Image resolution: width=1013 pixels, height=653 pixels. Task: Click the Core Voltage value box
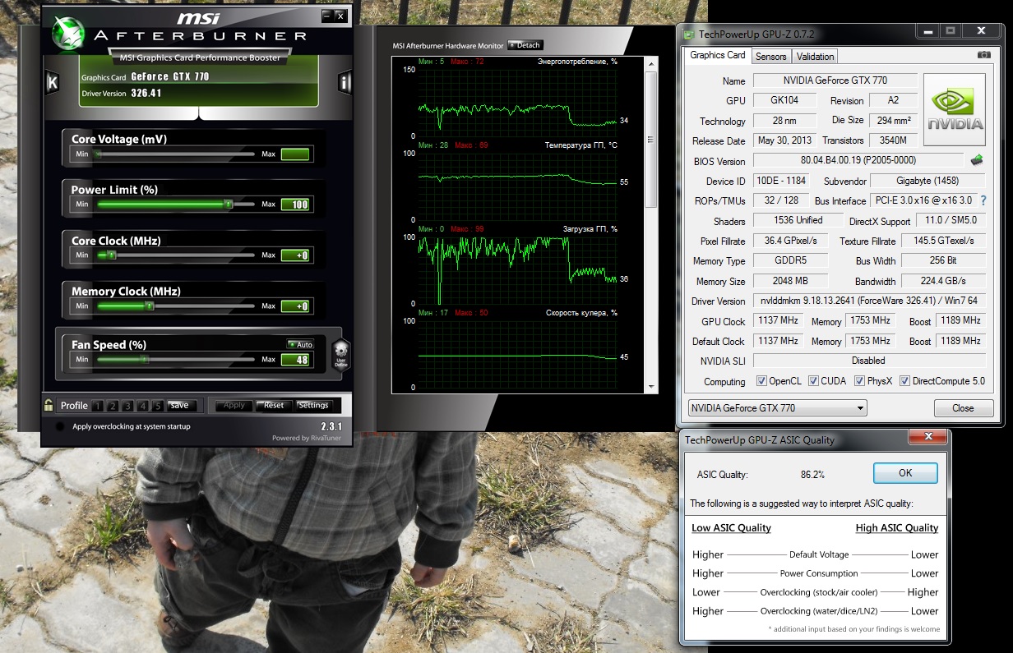click(x=295, y=154)
